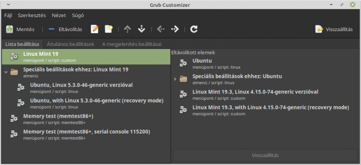Open the Szerkesztés menu
Screen dimensions: 361x165
(32, 15)
